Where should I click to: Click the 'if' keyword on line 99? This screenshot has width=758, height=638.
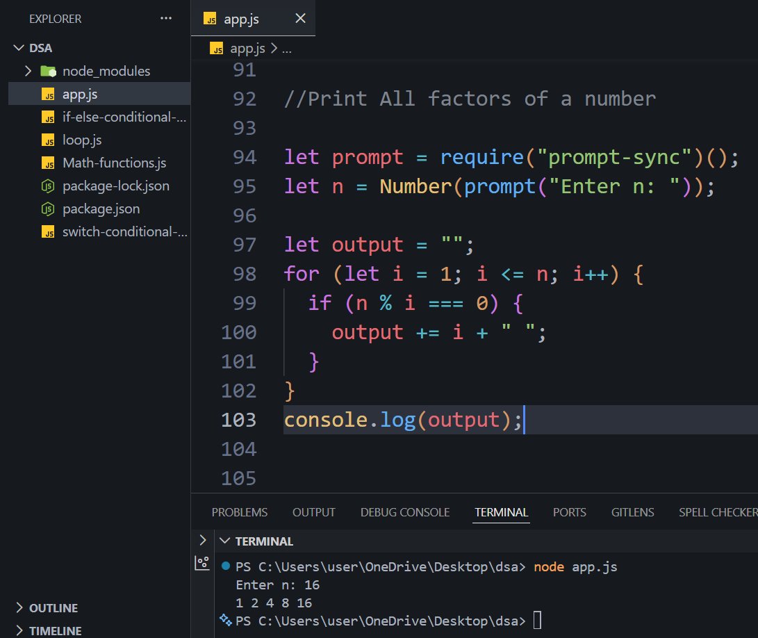tap(320, 303)
